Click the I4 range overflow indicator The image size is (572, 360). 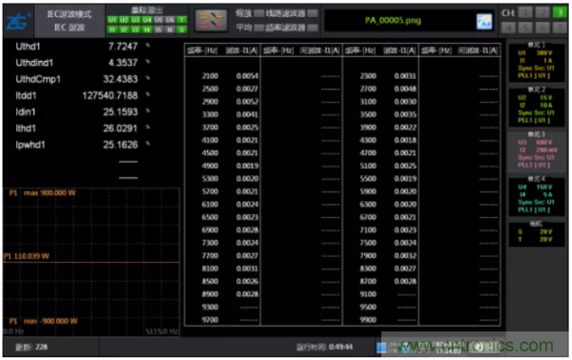147,30
